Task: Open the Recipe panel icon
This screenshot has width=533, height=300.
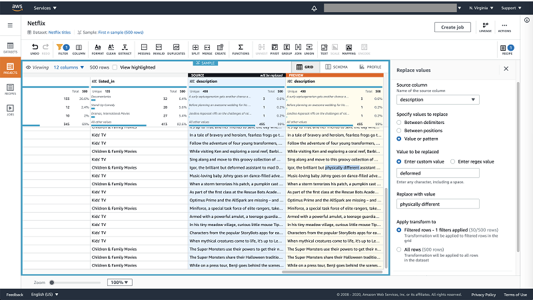Action: [507, 49]
